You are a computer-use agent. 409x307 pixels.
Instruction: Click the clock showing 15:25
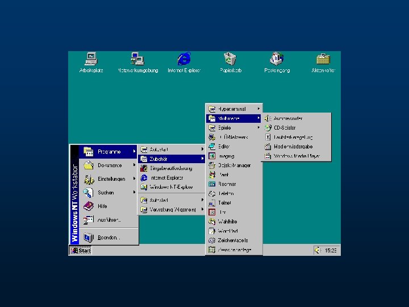pos(331,251)
